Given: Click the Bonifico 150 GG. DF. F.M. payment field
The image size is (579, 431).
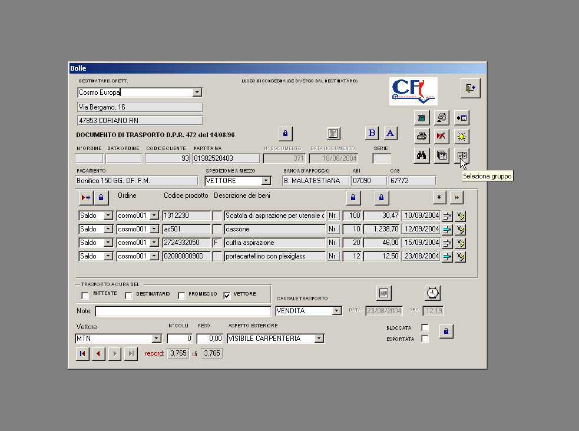Looking at the screenshot, I should (136, 181).
